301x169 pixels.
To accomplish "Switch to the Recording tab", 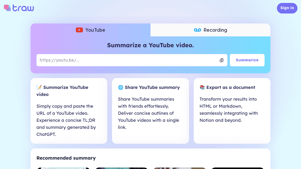I will click(210, 30).
